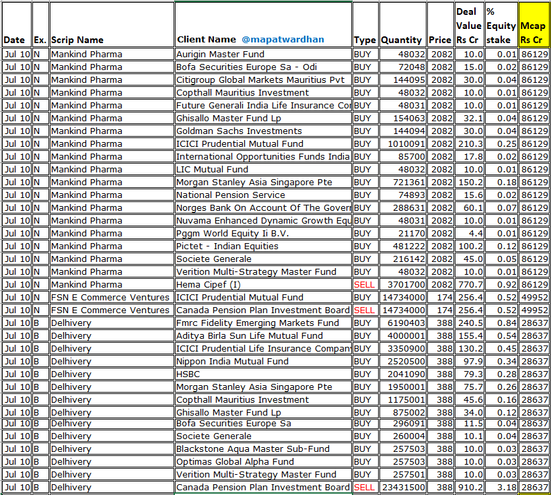Select quantity 1175001 cell
Image resolution: width=551 pixels, height=495 pixels.
click(403, 399)
